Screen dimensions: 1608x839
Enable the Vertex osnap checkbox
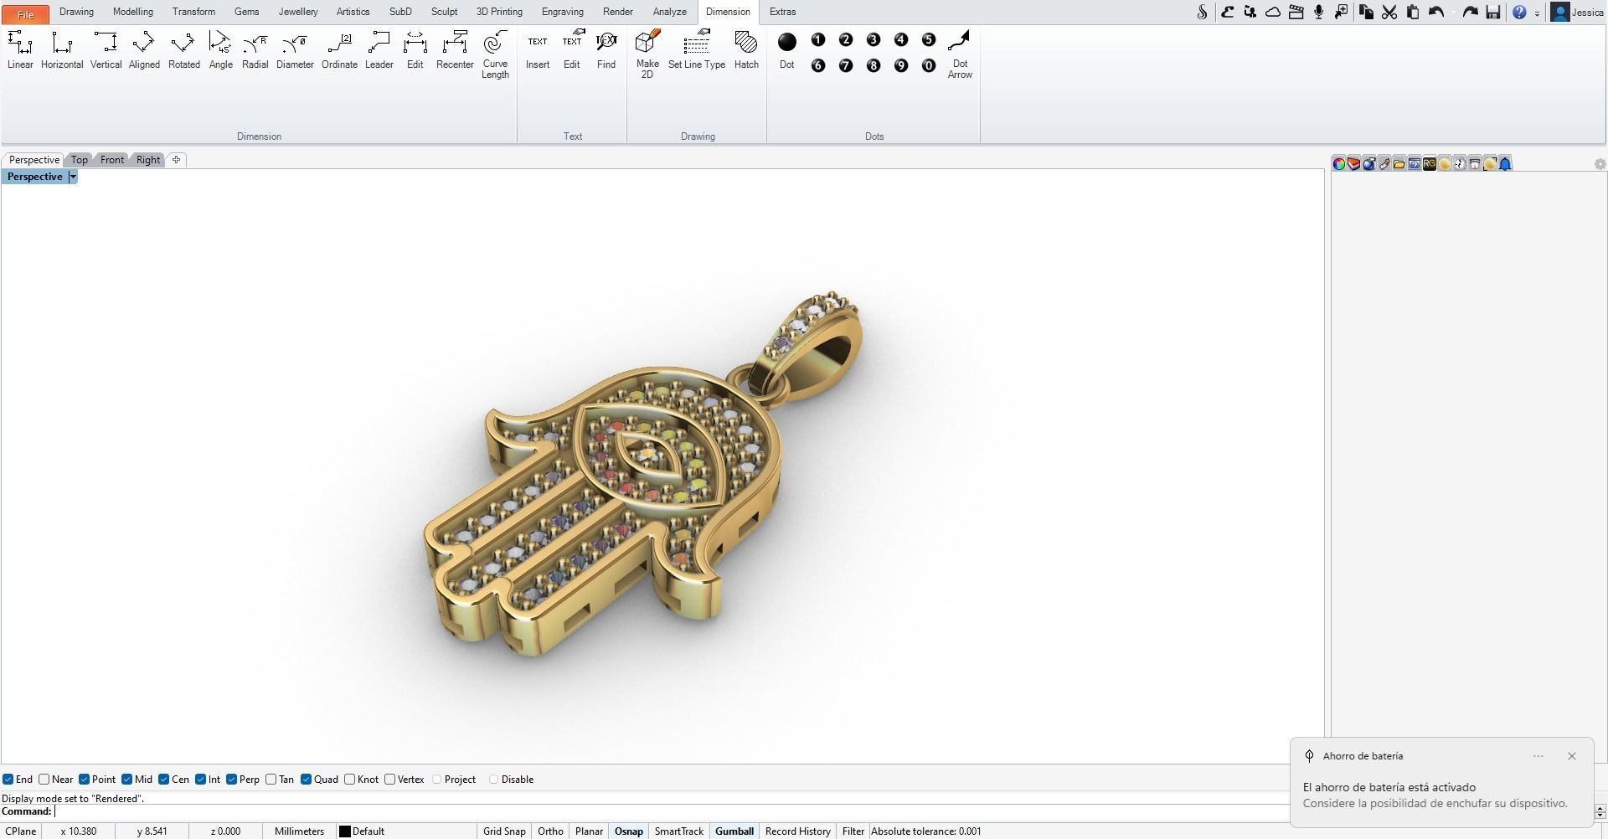(x=390, y=780)
